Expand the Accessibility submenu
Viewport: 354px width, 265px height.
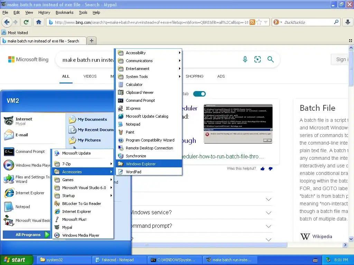[149, 53]
